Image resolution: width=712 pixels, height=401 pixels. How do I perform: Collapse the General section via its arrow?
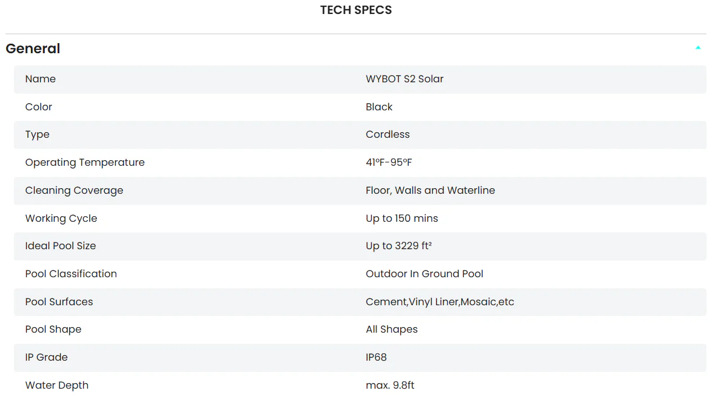point(698,48)
